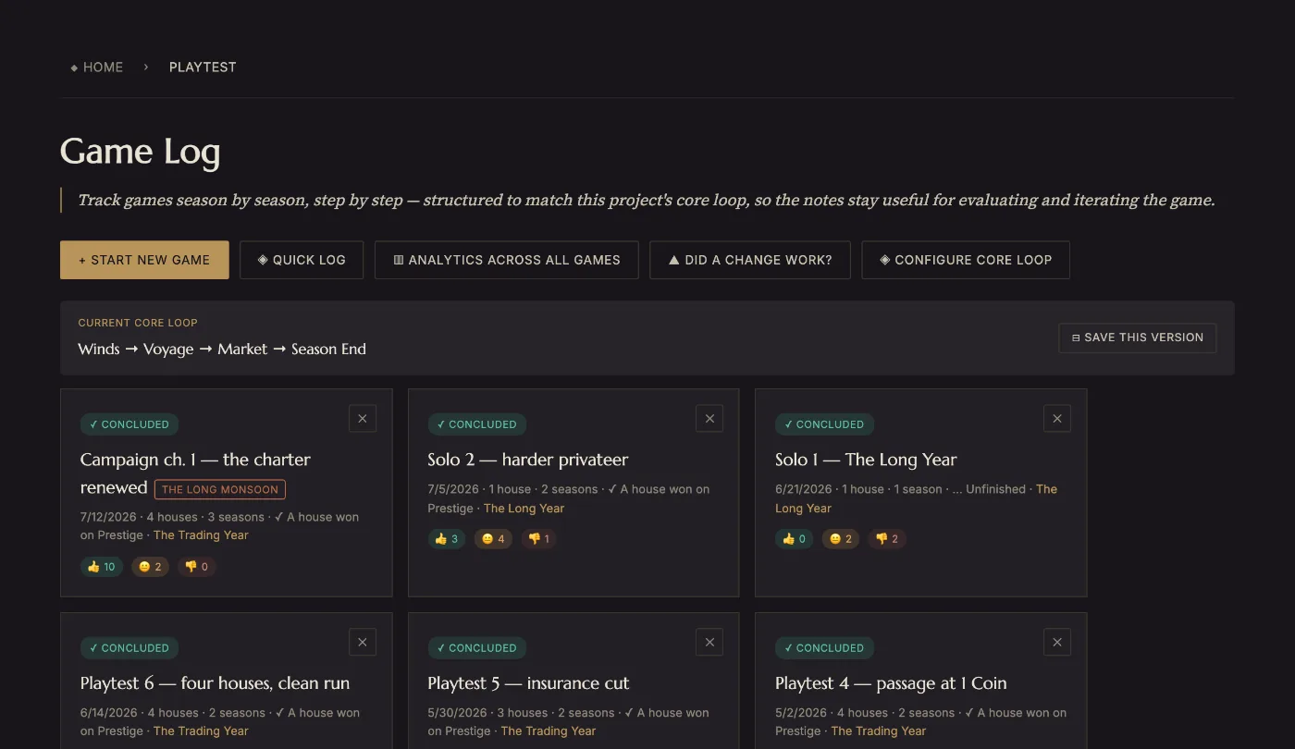This screenshot has width=1295, height=749.
Task: Delete the Solo 1 The Long Year card
Action: 1057,419
